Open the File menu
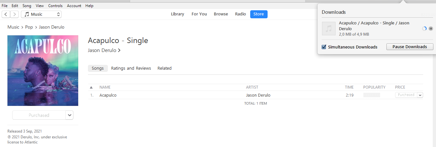The width and height of the screenshot is (436, 147). point(5,6)
